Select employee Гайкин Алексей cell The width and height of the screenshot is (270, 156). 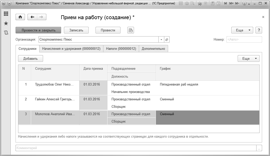click(55, 103)
